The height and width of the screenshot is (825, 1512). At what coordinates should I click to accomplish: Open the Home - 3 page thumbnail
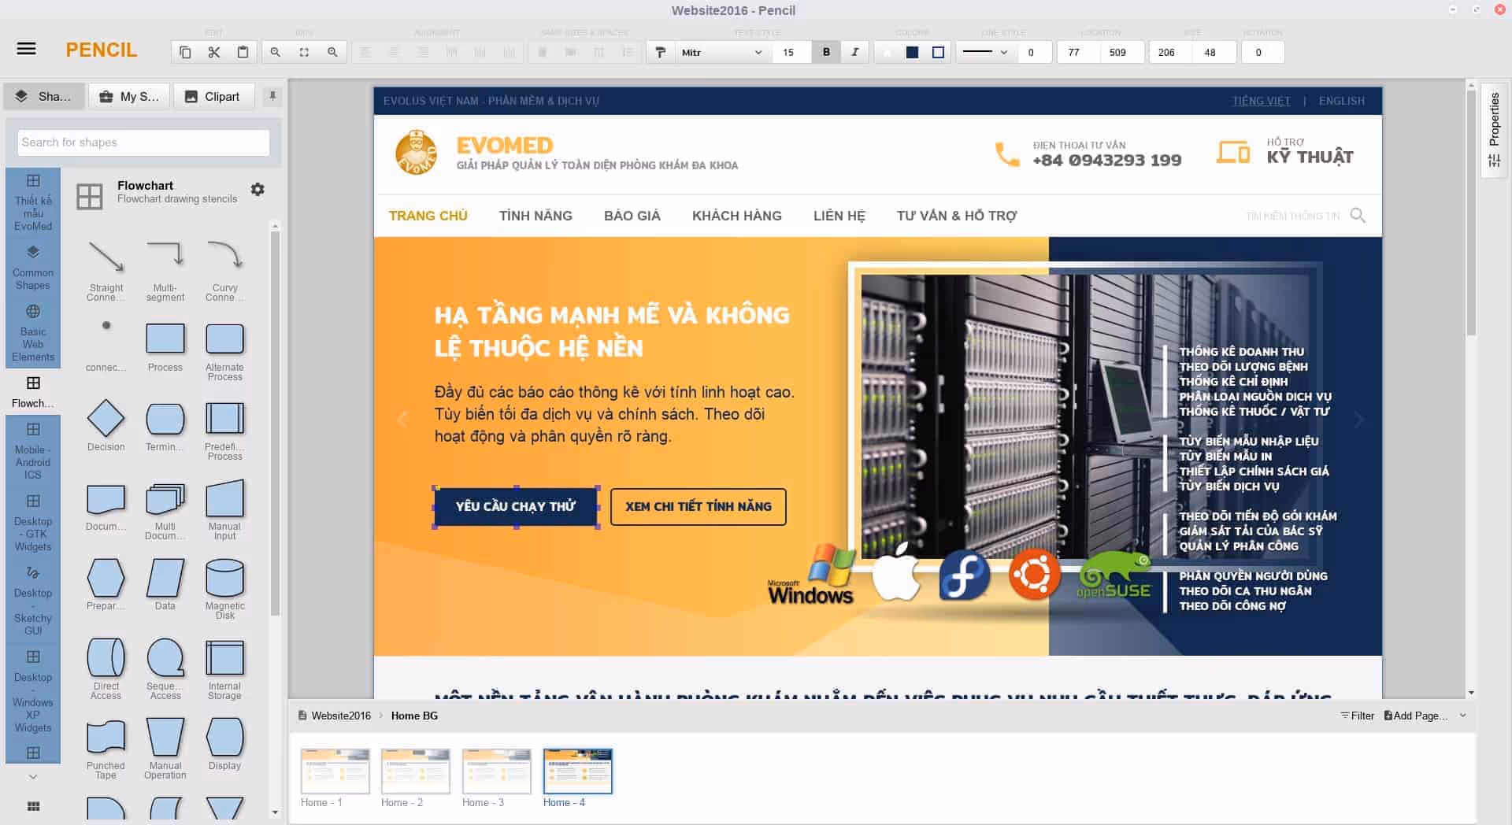coord(496,771)
